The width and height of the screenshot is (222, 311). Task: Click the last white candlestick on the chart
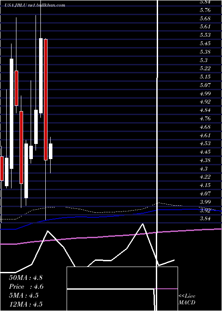click(51, 151)
